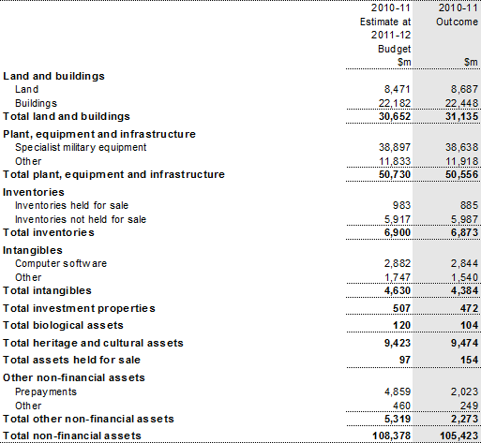Click the 'Inventories' section heading
The width and height of the screenshot is (481, 443).
[x=34, y=192]
